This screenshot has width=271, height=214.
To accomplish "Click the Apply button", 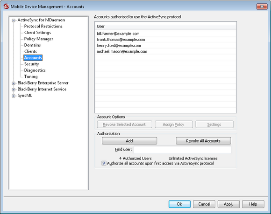I will (x=228, y=204).
